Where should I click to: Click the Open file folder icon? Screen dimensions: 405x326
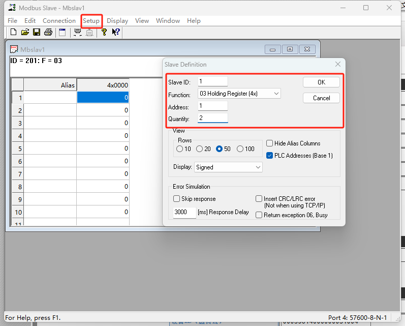[x=25, y=32]
